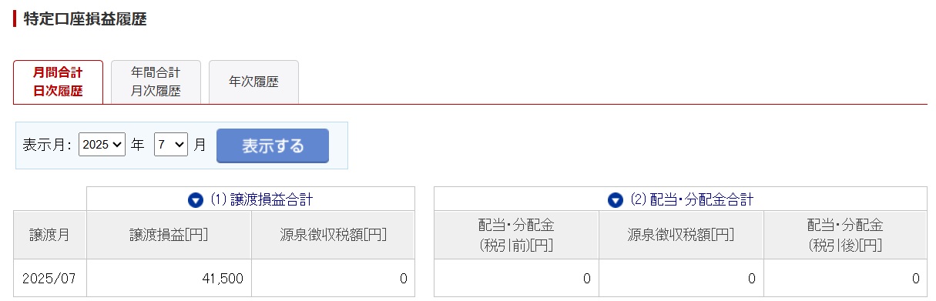Click the 特定口座損益履歴 page heading
Viewport: 936px width, 301px height.
point(85,19)
